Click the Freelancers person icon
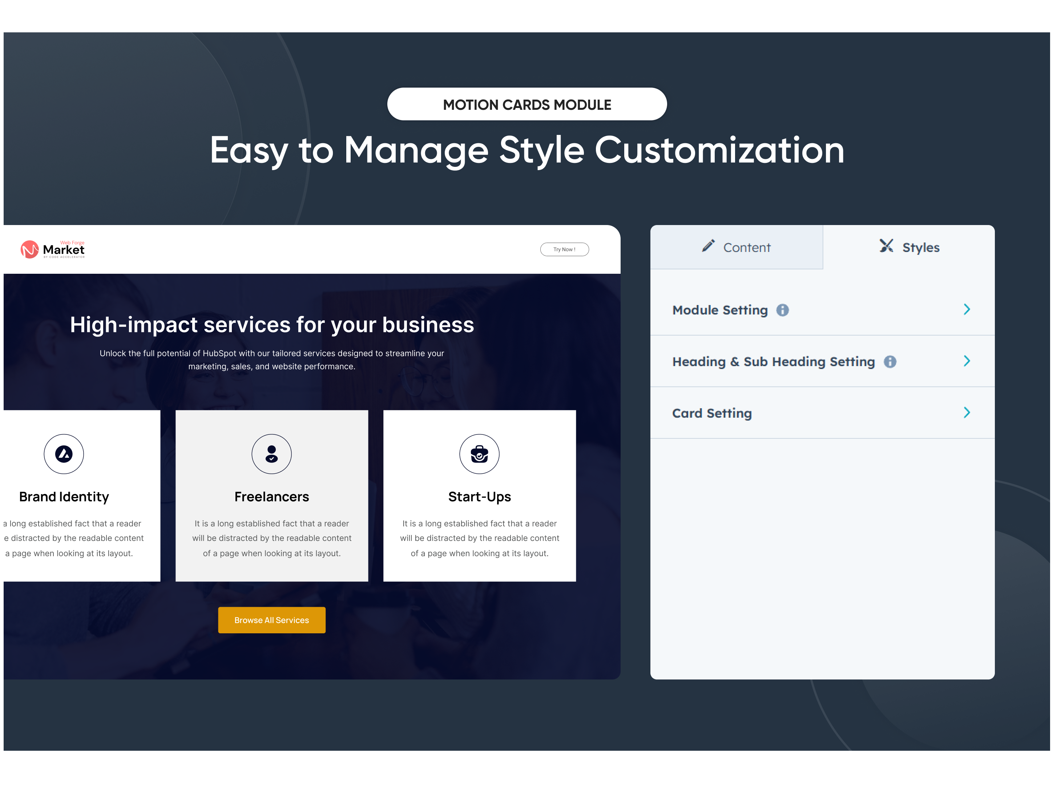Viewport: 1053px width, 790px height. tap(271, 454)
